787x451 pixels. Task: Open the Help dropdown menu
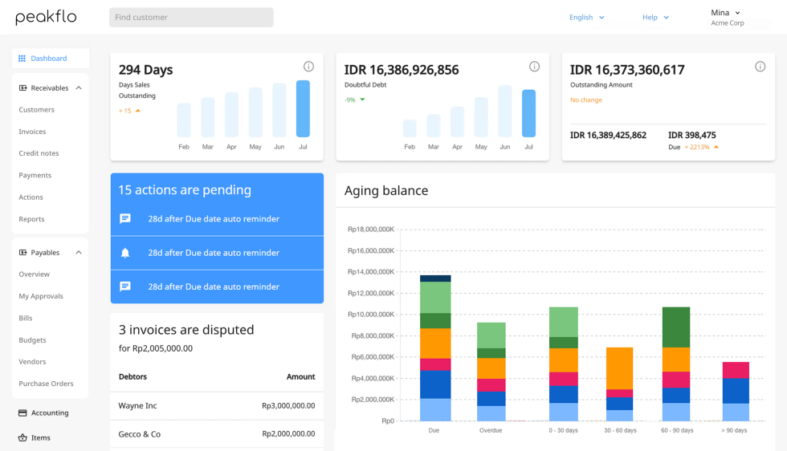655,18
